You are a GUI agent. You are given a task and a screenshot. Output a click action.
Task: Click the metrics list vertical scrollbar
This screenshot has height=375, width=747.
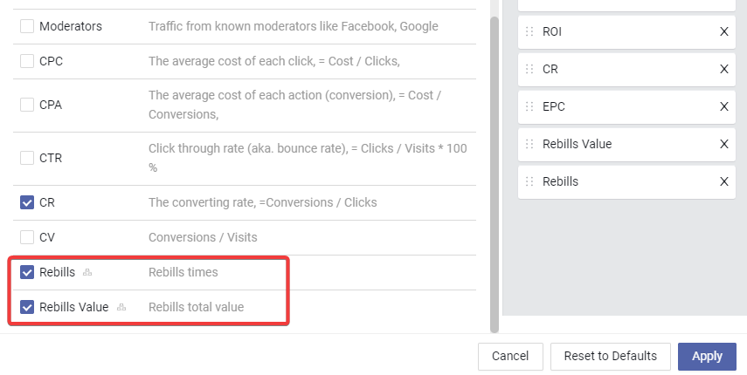495,174
